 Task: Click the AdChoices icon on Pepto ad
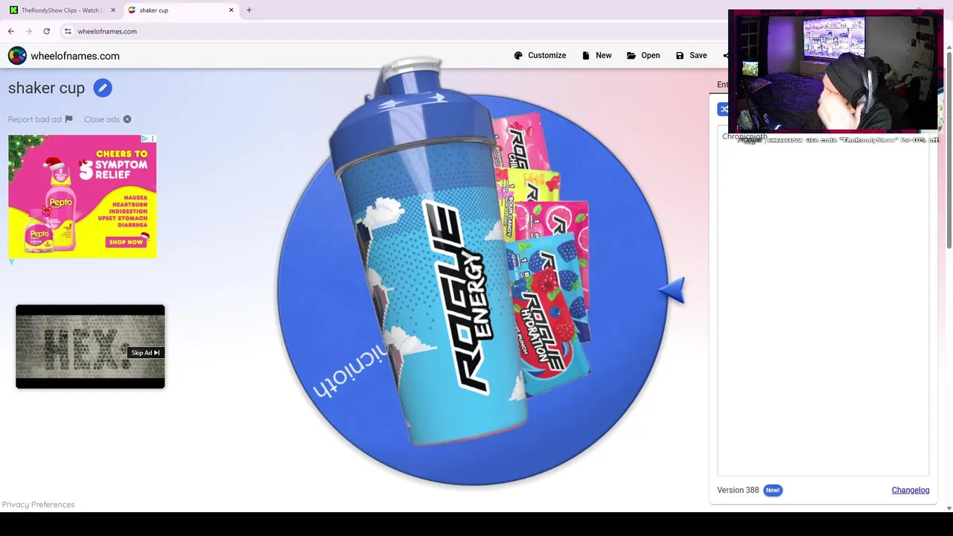click(x=145, y=138)
